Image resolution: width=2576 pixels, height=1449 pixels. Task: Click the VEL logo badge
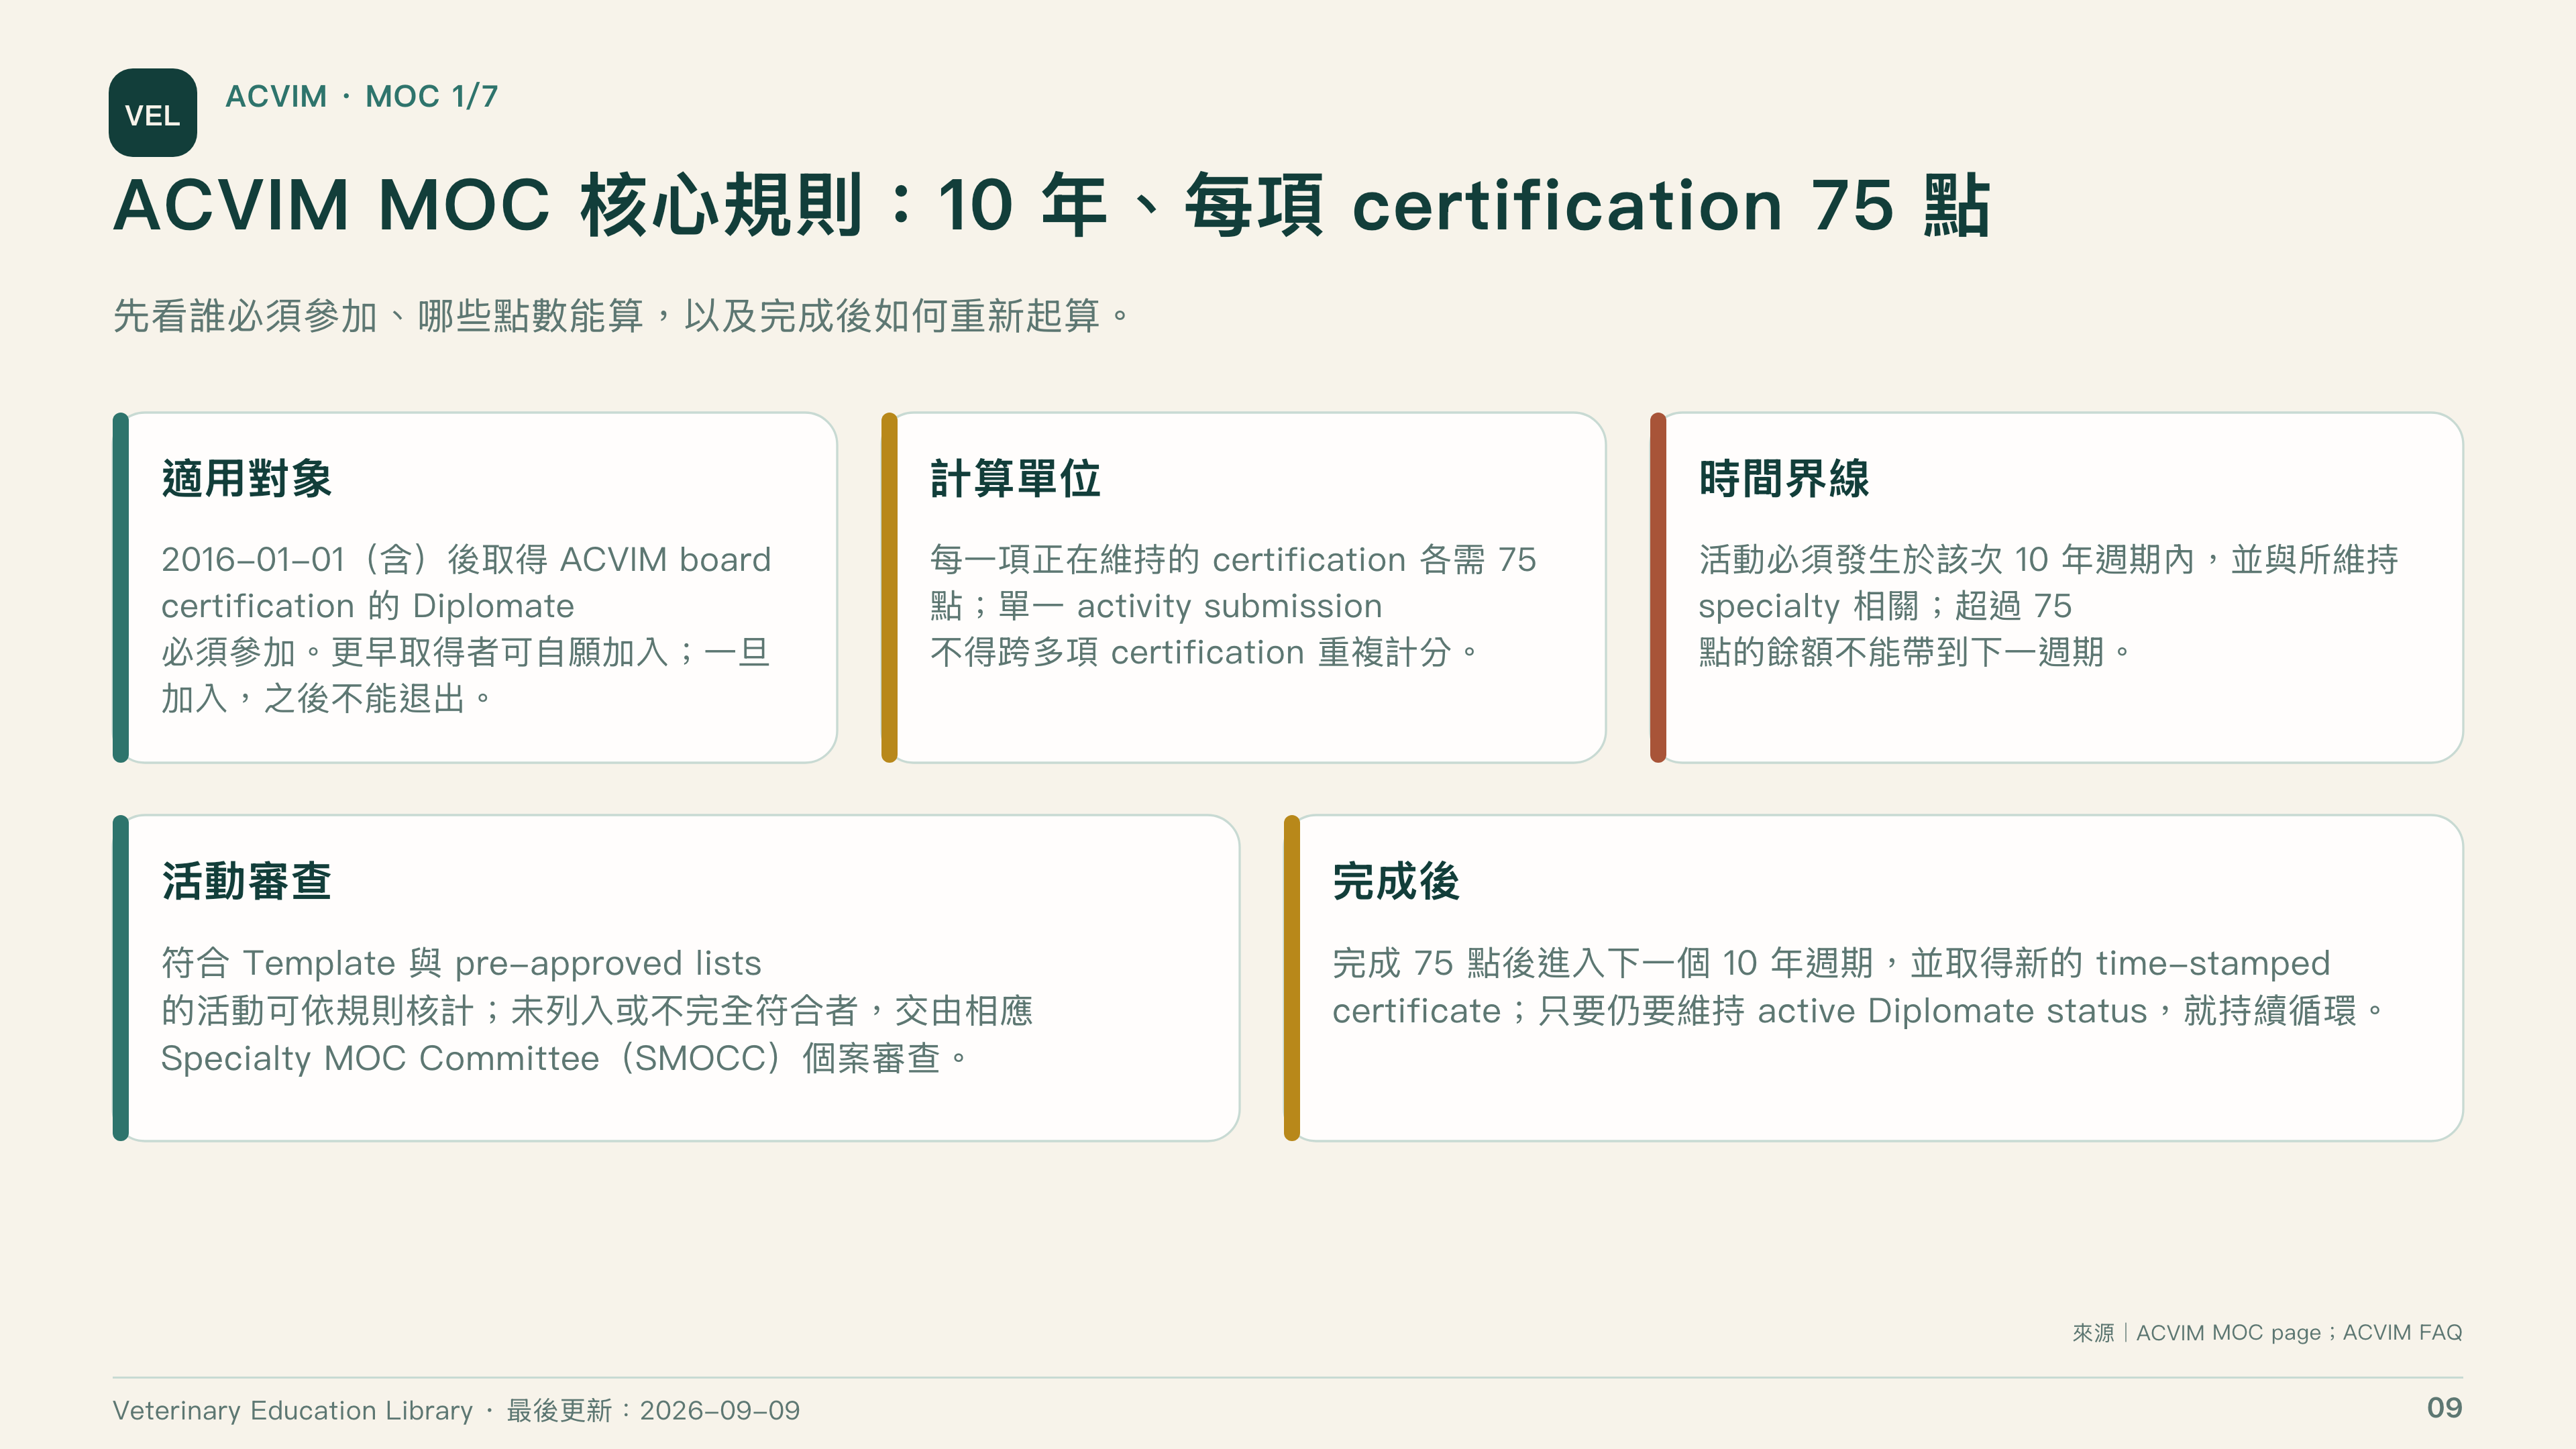152,112
